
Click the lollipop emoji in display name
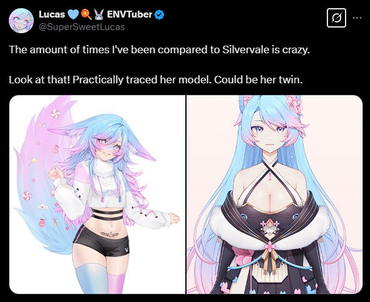point(86,14)
